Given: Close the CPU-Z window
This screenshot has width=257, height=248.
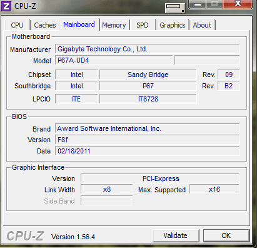Looking at the screenshot, I should 238,4.
